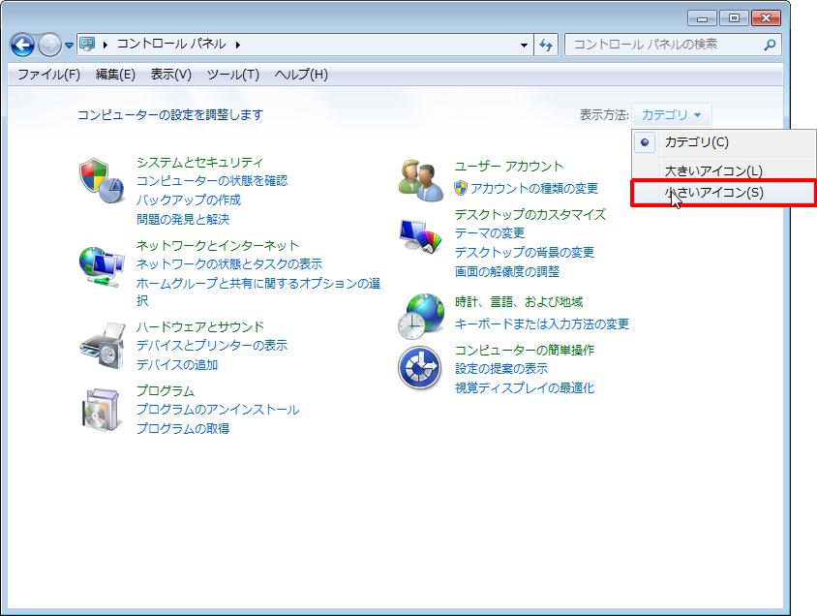Choose 大きいアイコン(L) view option
This screenshot has width=817, height=616.
tap(712, 171)
